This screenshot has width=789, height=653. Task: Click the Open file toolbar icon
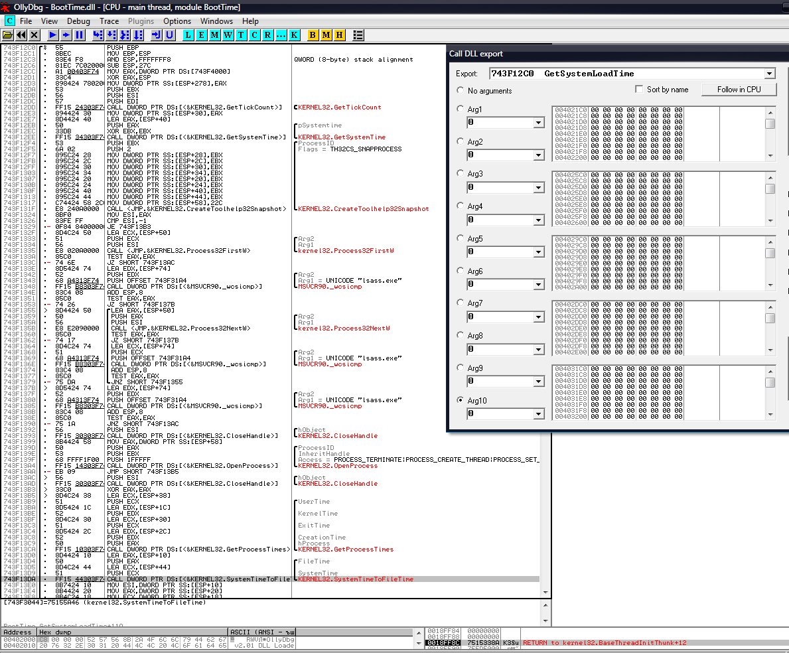point(8,35)
